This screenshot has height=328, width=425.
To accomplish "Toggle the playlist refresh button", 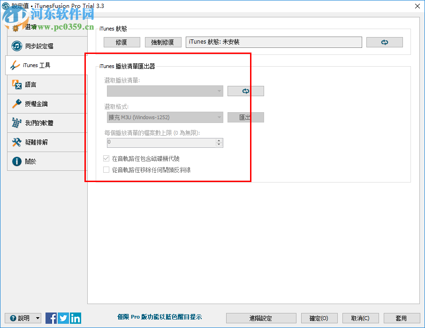I will tap(245, 91).
